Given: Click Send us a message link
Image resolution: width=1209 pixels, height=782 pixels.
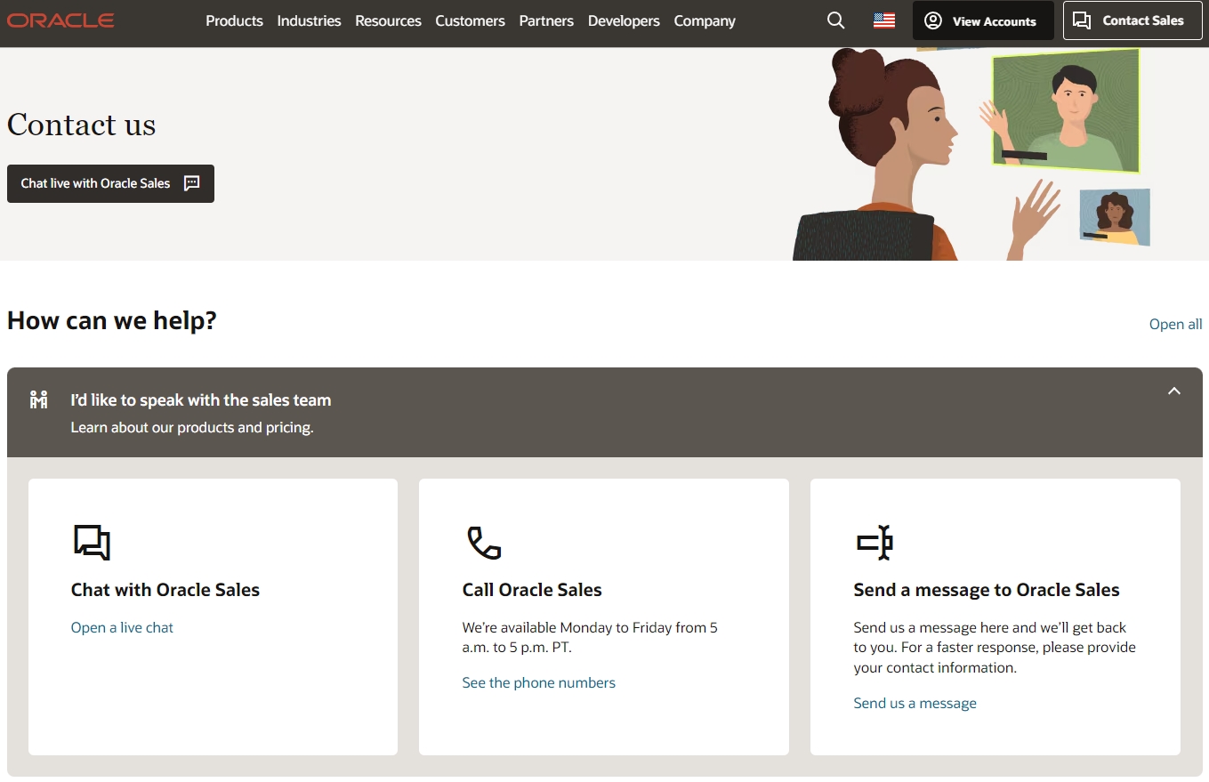Looking at the screenshot, I should [x=915, y=703].
